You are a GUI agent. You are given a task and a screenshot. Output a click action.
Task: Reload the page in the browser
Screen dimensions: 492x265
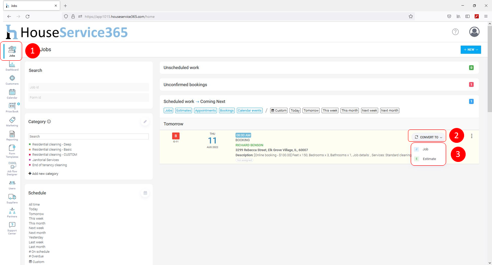(x=28, y=16)
